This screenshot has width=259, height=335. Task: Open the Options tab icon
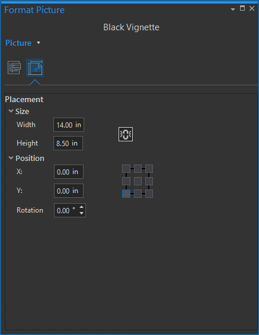pos(14,68)
